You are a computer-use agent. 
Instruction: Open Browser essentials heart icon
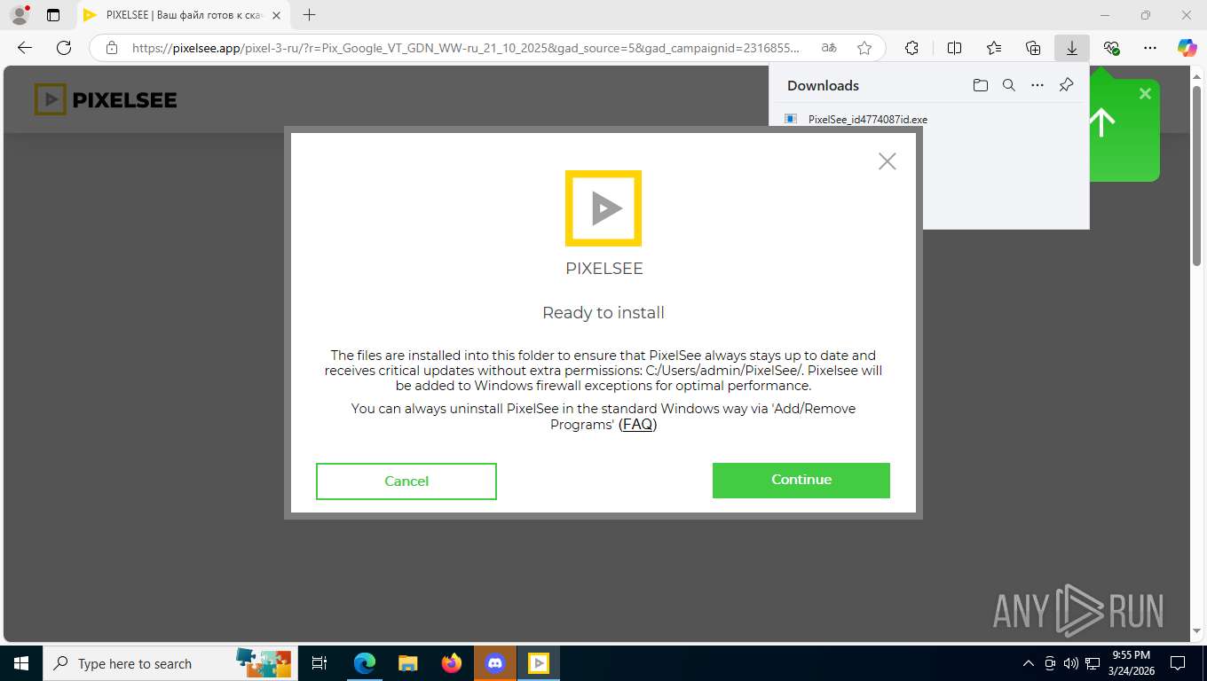pos(1111,48)
